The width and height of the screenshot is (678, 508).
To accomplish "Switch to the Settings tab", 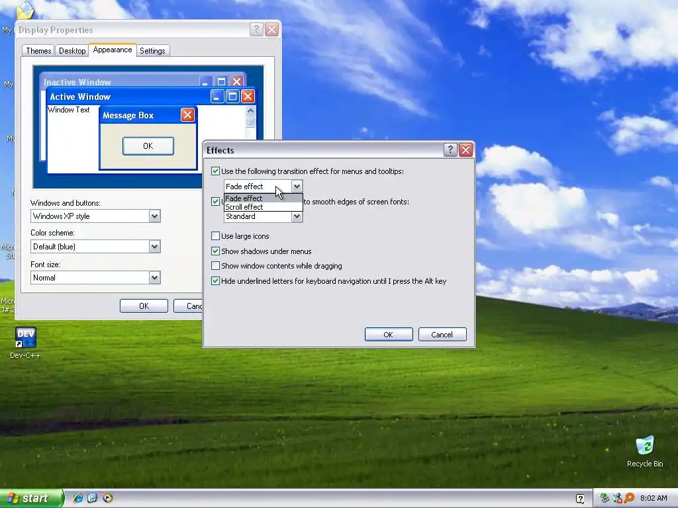I will 153,51.
